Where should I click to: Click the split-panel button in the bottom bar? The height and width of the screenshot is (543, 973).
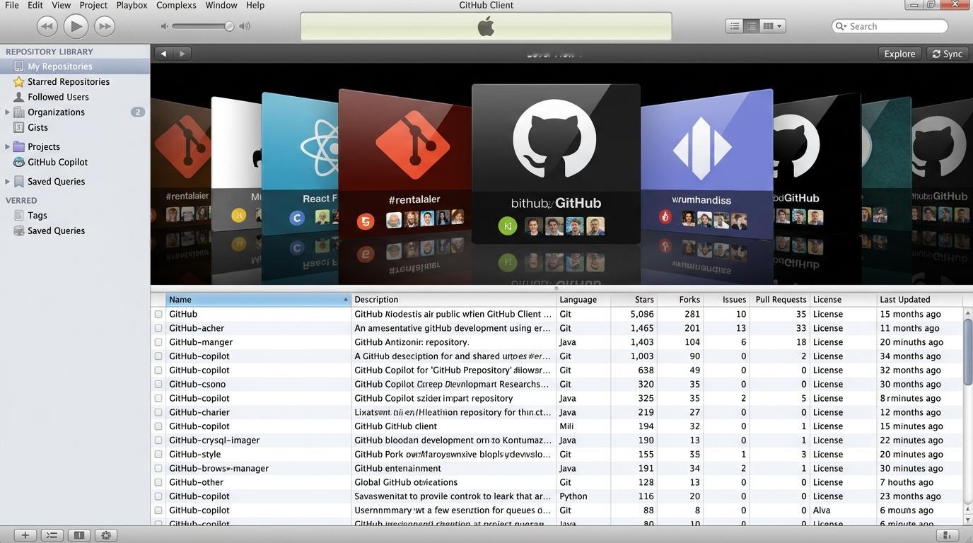click(x=79, y=535)
